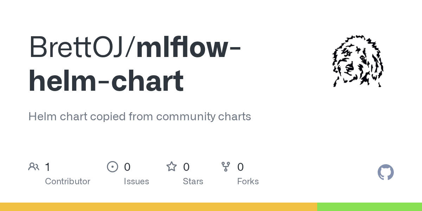Click the dog avatar image
The image size is (422, 211).
358,62
